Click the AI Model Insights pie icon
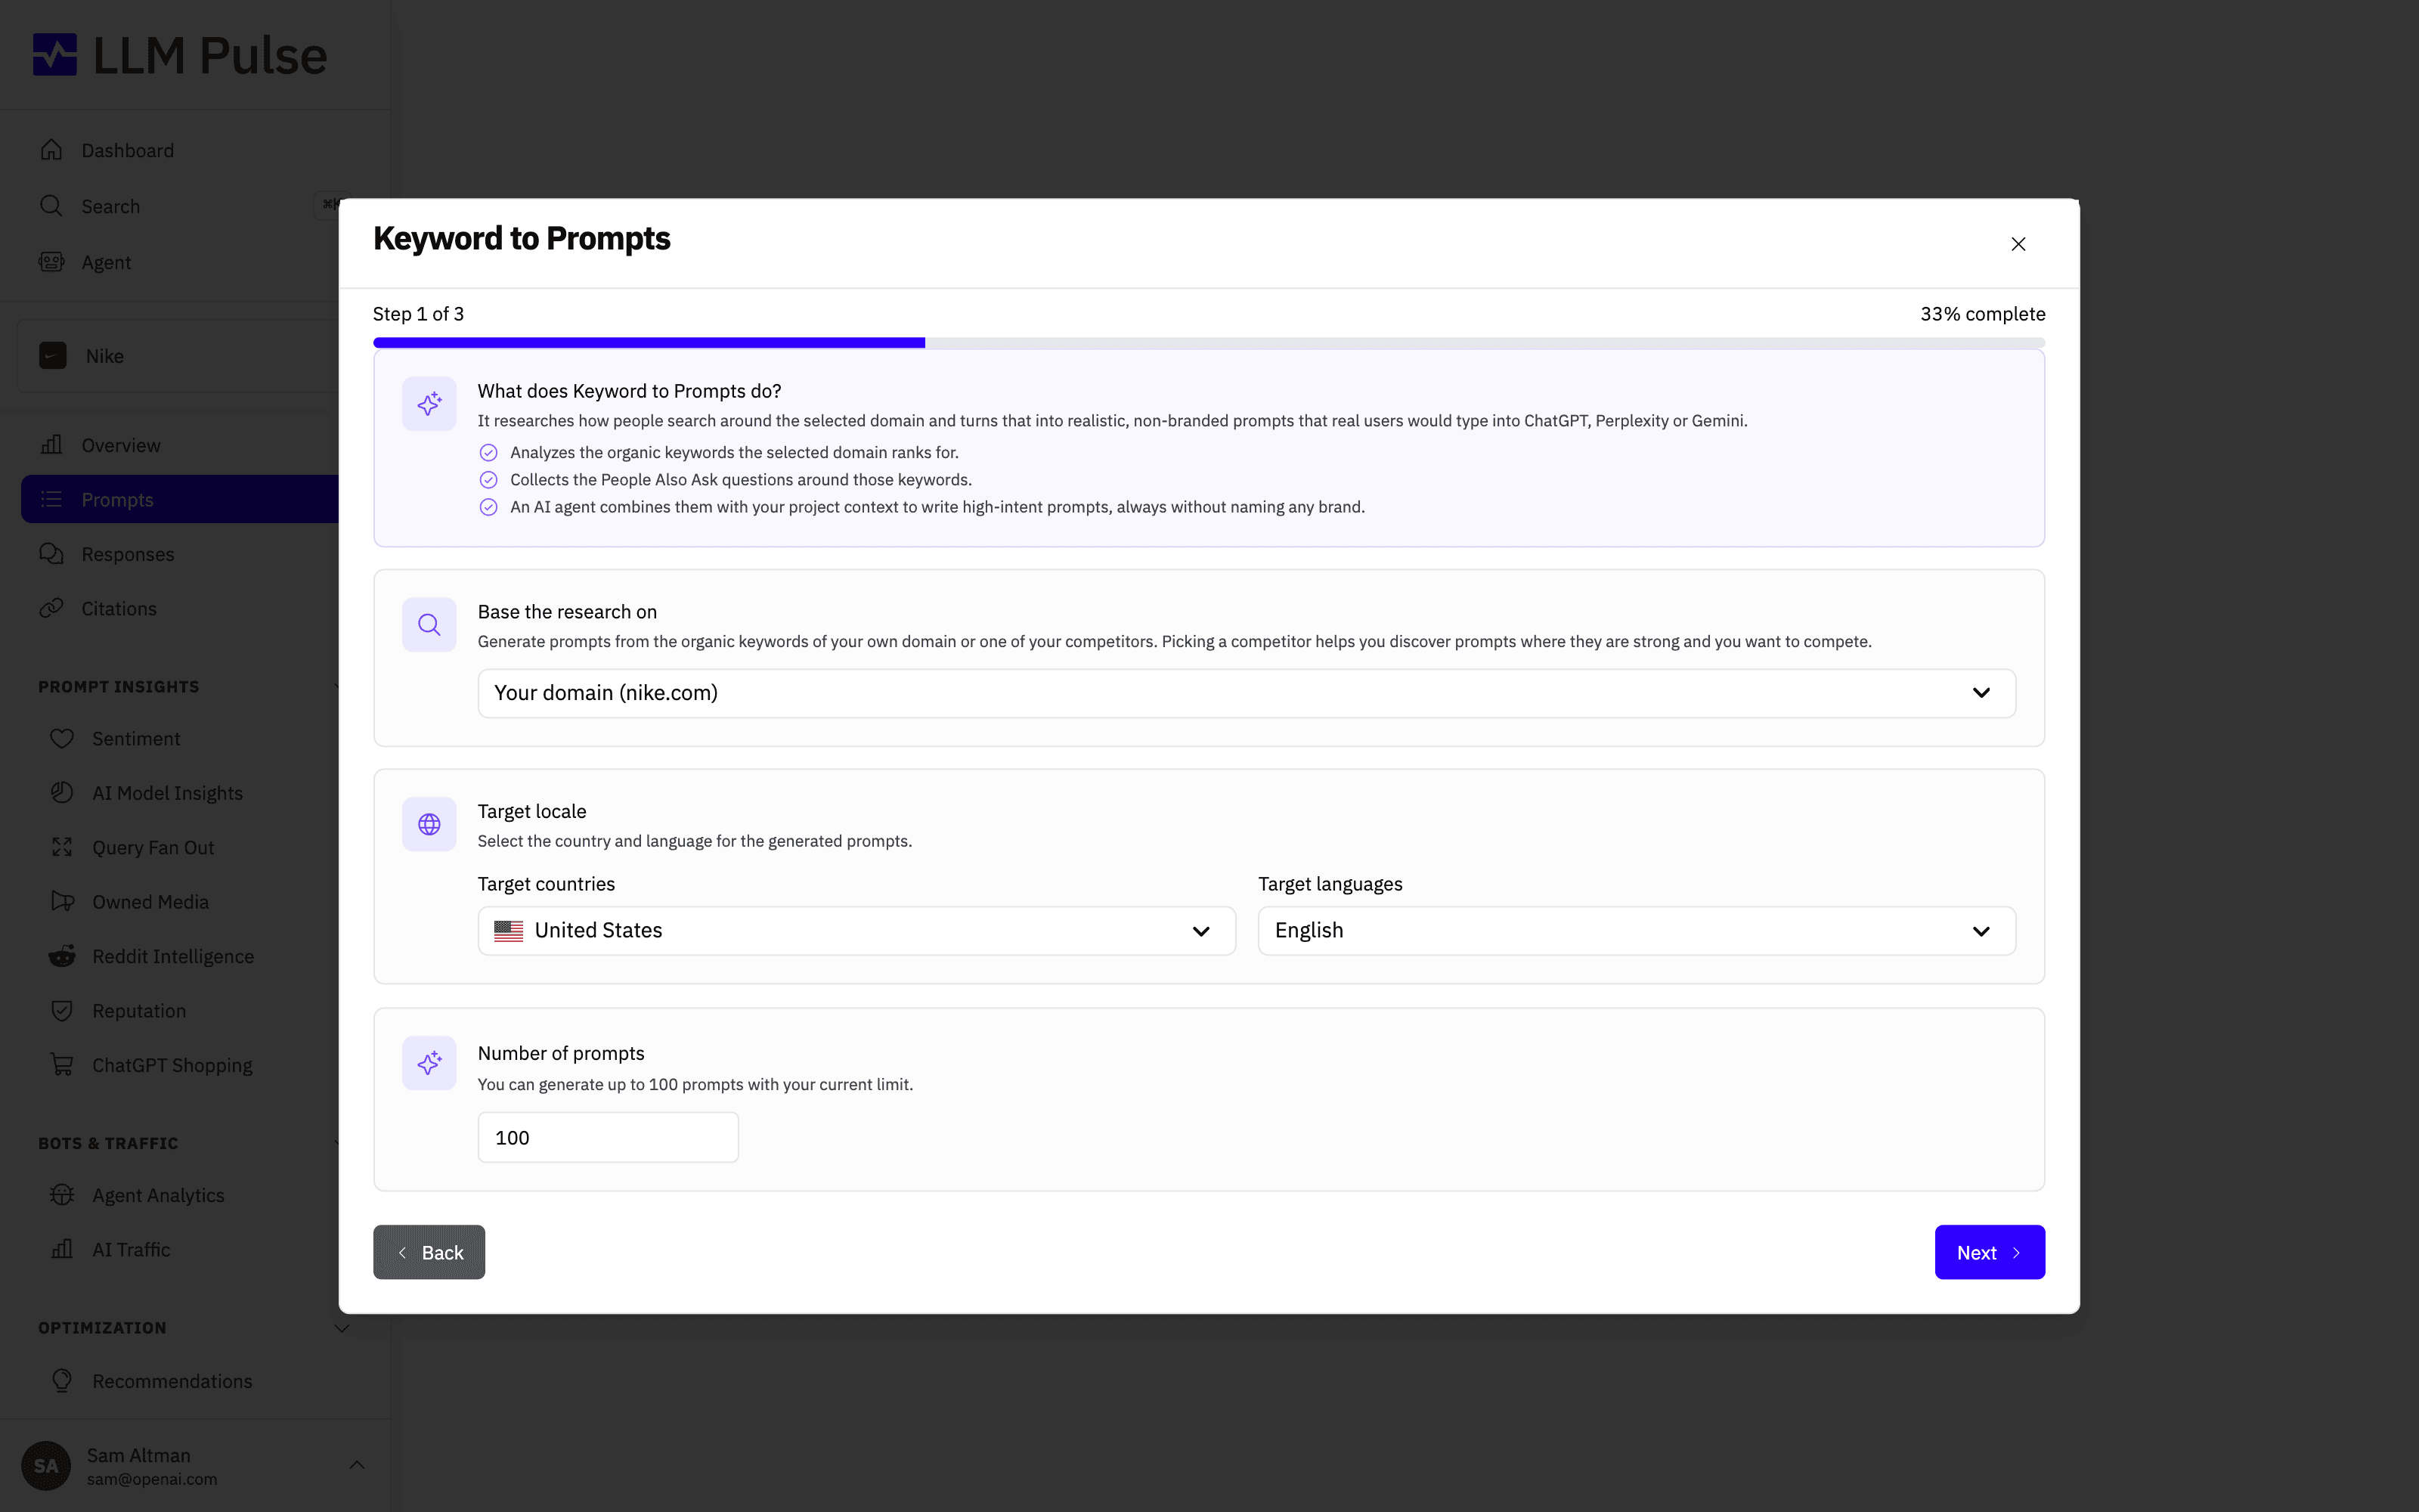This screenshot has width=2419, height=1512. [62, 793]
